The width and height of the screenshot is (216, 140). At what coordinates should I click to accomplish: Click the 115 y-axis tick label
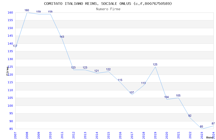[10, 82]
